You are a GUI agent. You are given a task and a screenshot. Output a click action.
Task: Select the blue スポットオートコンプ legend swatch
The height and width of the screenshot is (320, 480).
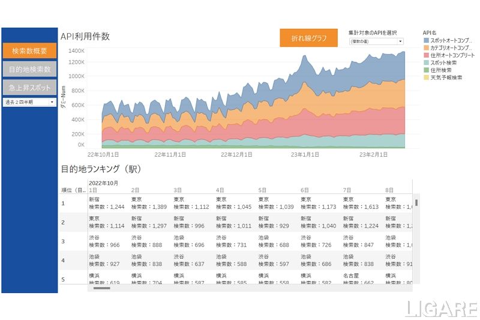[x=426, y=40]
